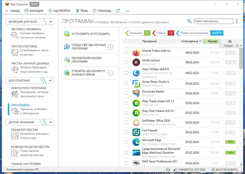
Task: Sort by the Программа column header
Action: click(x=149, y=41)
